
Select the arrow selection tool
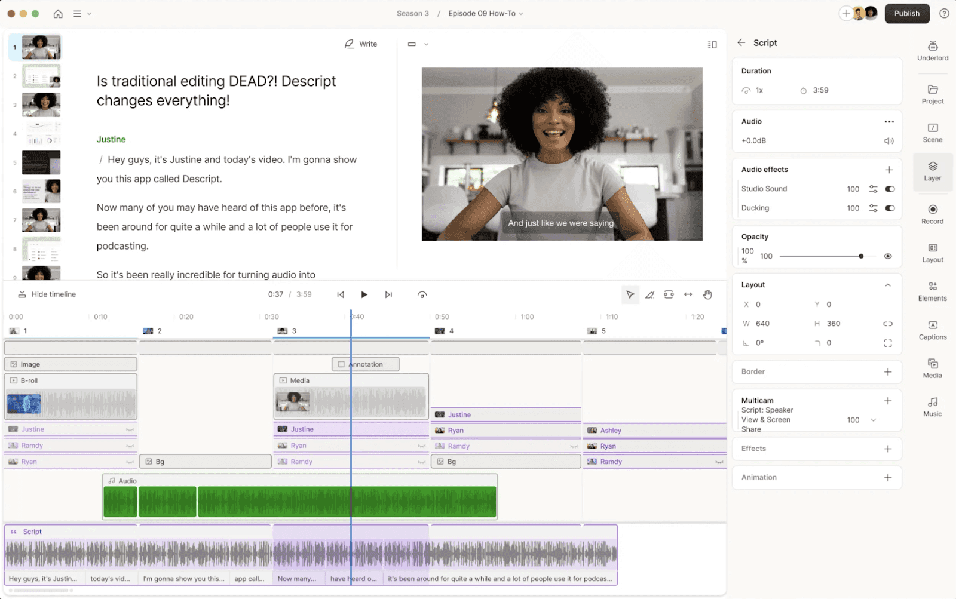(630, 294)
